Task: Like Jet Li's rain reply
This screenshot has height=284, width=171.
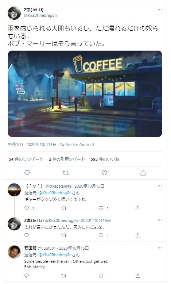Action: click(x=101, y=235)
